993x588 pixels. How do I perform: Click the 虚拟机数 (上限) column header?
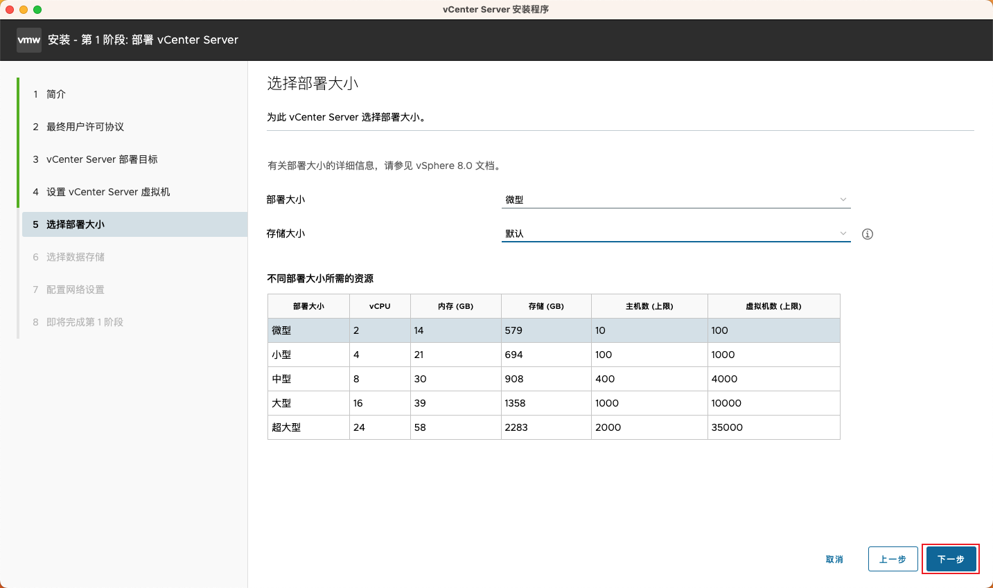[x=773, y=306]
